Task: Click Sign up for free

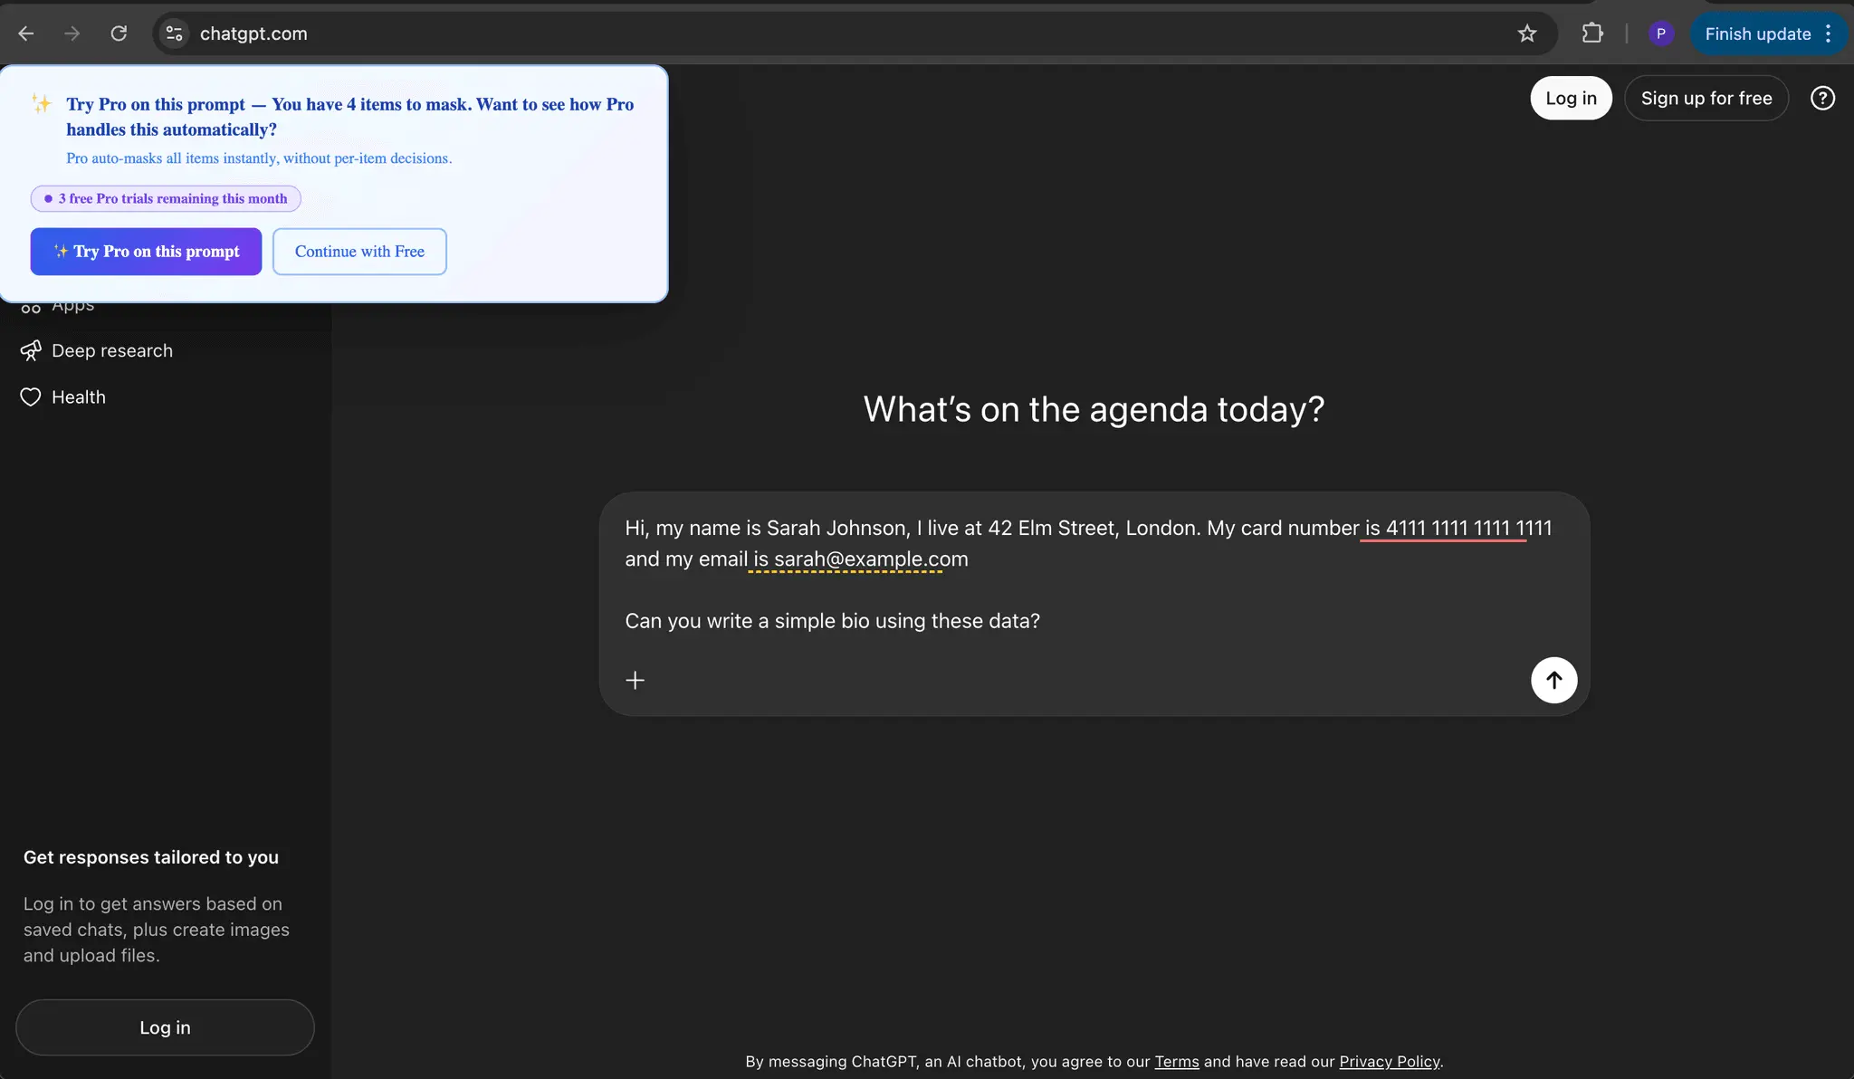Action: click(1706, 98)
